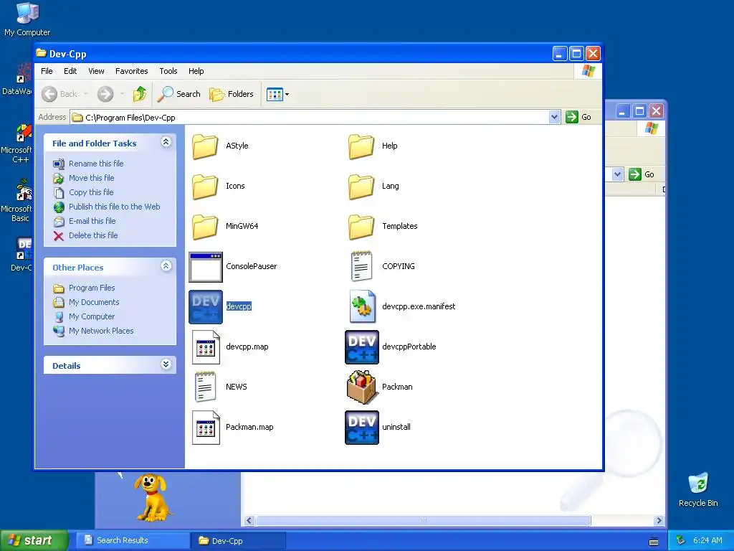
Task: Open the View menu
Action: (x=96, y=71)
